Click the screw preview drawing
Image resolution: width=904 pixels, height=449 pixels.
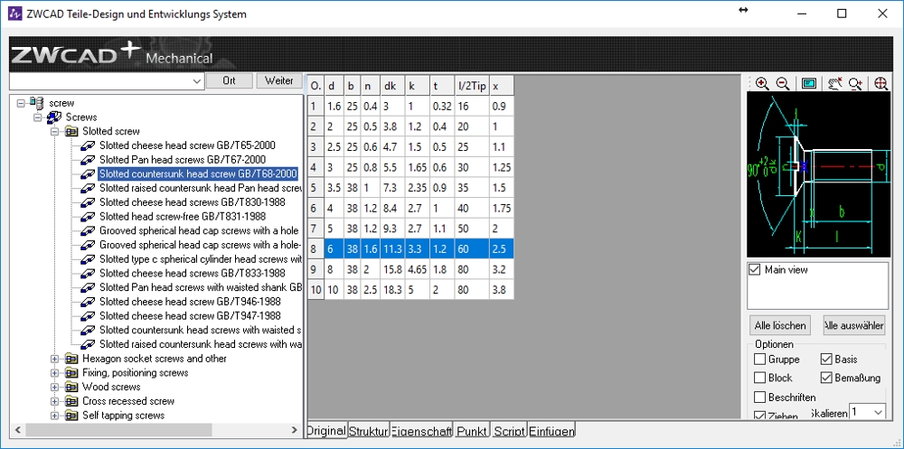tap(818, 174)
